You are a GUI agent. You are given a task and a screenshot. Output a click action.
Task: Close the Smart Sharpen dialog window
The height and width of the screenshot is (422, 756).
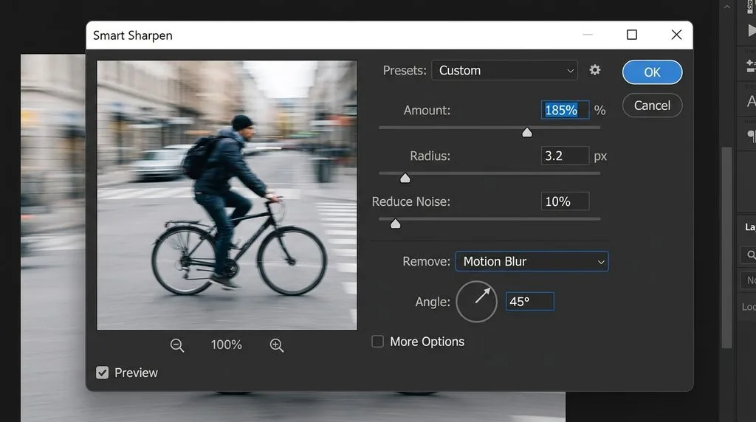tap(676, 35)
